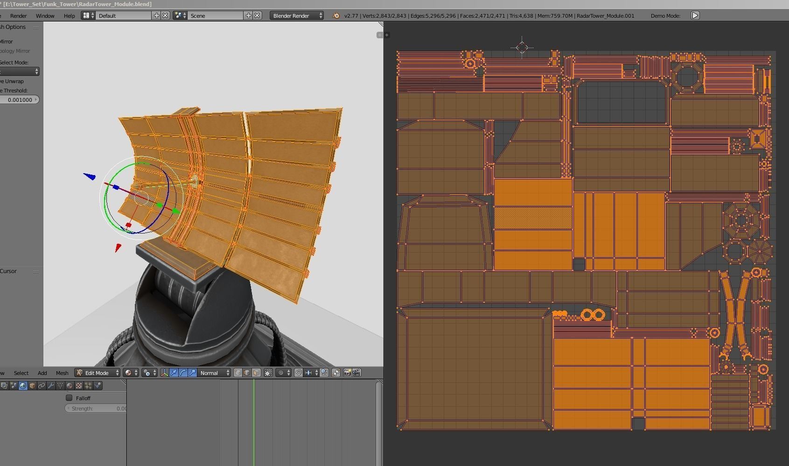Open the proportional editing dropdown
The height and width of the screenshot is (466, 789).
tap(284, 373)
